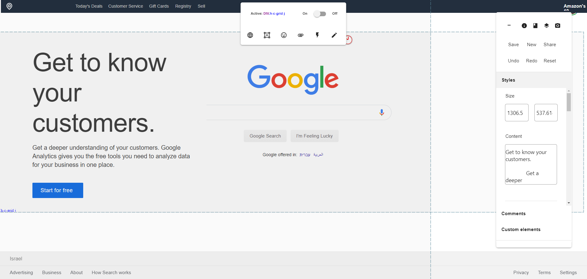Click the Israel footer text
Viewport: 587px width, 279px height.
16,259
